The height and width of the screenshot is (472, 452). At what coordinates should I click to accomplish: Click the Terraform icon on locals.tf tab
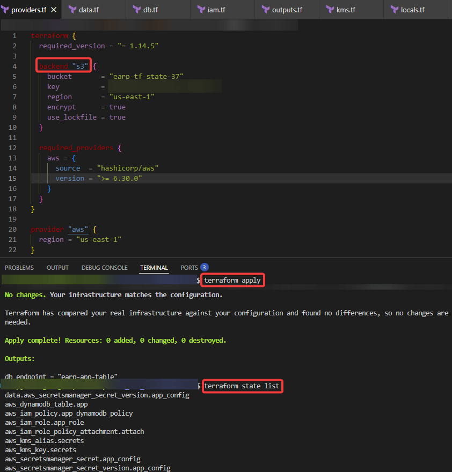point(394,10)
